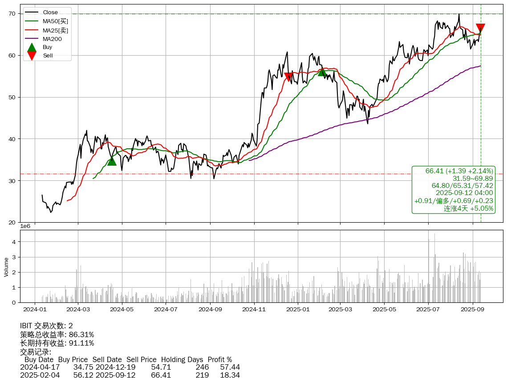The width and height of the screenshot is (507, 383).
Task: Click the green Buy triangle near 2024-04
Action: (112, 161)
